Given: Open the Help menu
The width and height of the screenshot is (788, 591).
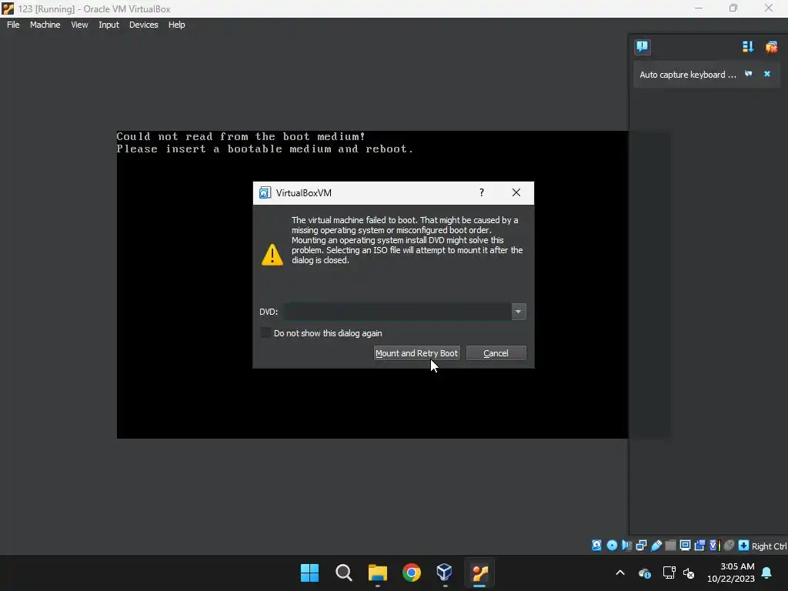Looking at the screenshot, I should [176, 25].
